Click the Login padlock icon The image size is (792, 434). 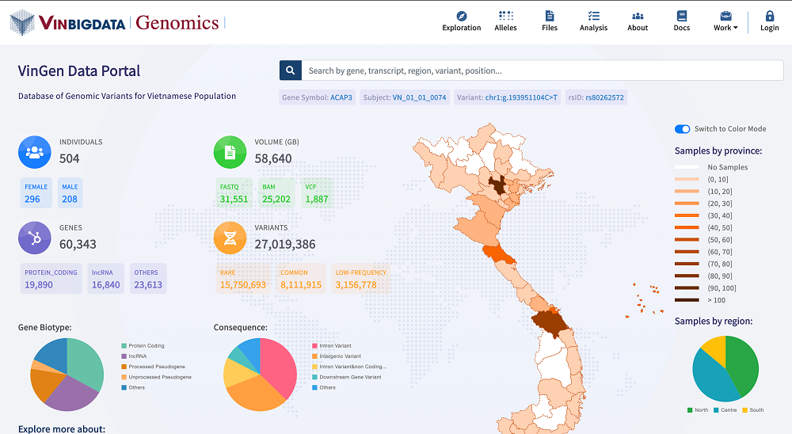pos(769,16)
